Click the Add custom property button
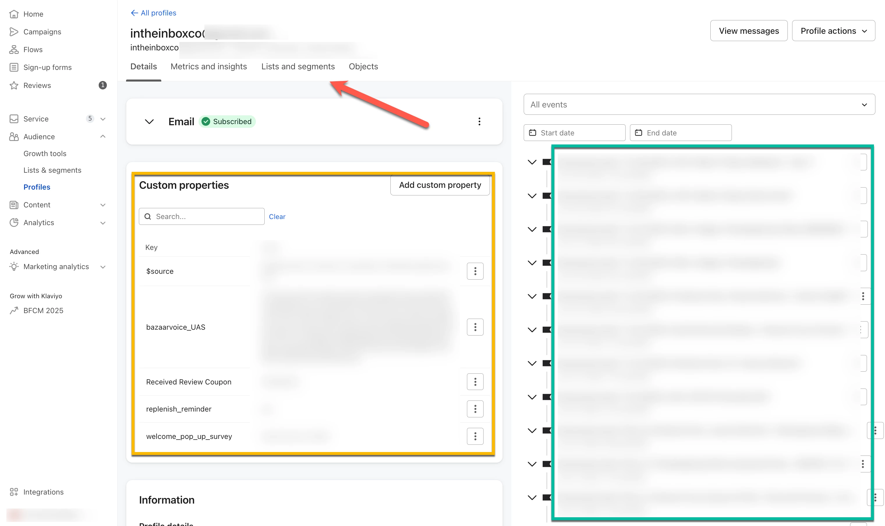 pos(440,185)
